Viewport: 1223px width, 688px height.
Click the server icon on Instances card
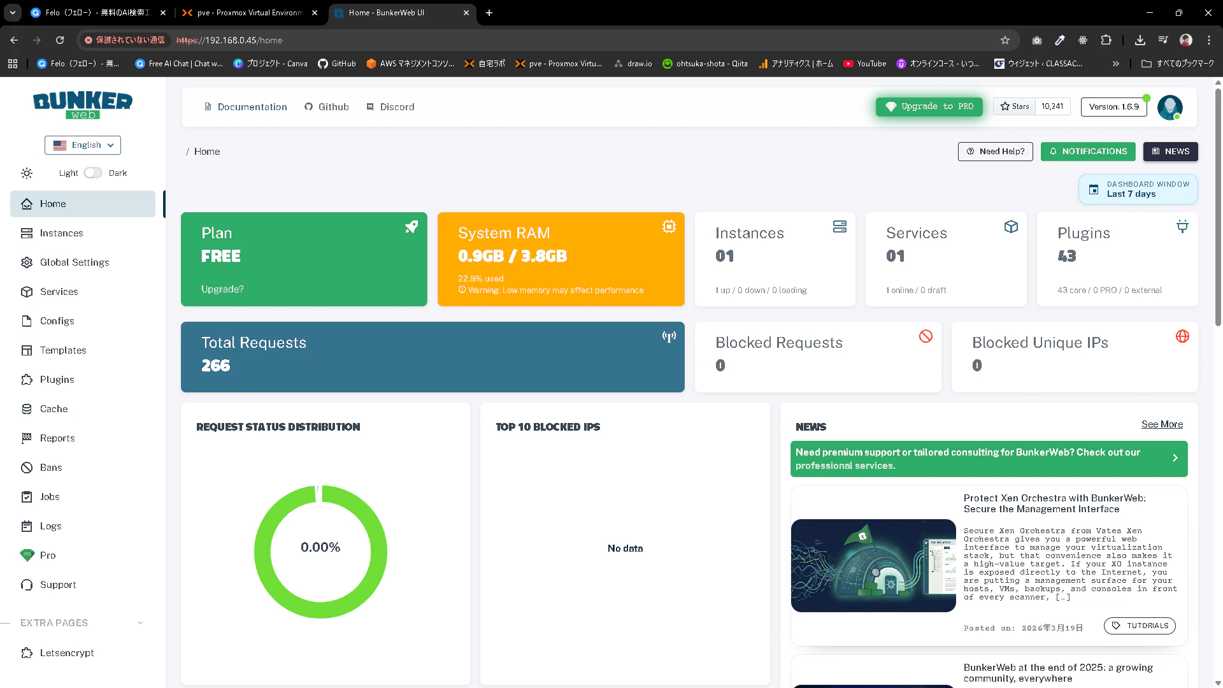point(840,227)
